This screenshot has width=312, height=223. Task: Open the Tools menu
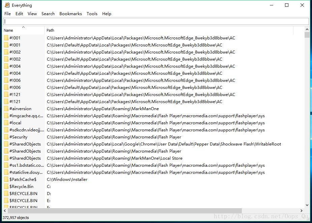point(92,14)
